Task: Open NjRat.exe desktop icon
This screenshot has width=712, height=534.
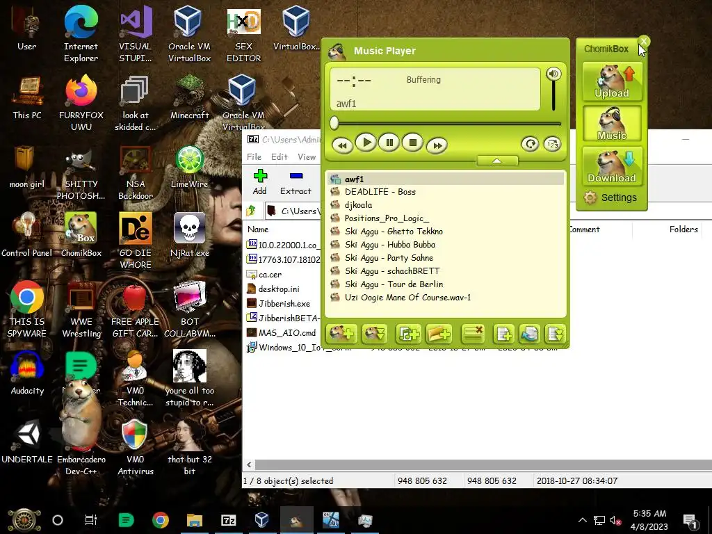Action: (x=189, y=234)
